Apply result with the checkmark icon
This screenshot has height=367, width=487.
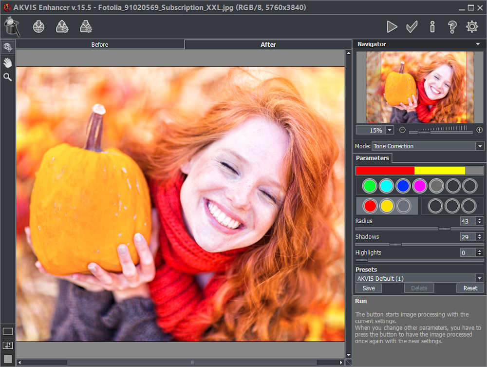tap(412, 27)
